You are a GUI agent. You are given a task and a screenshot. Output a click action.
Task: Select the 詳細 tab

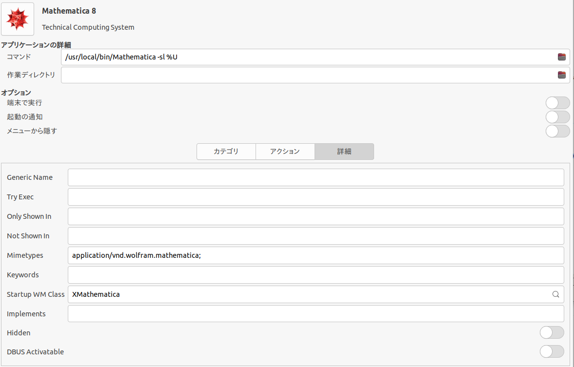coord(344,152)
